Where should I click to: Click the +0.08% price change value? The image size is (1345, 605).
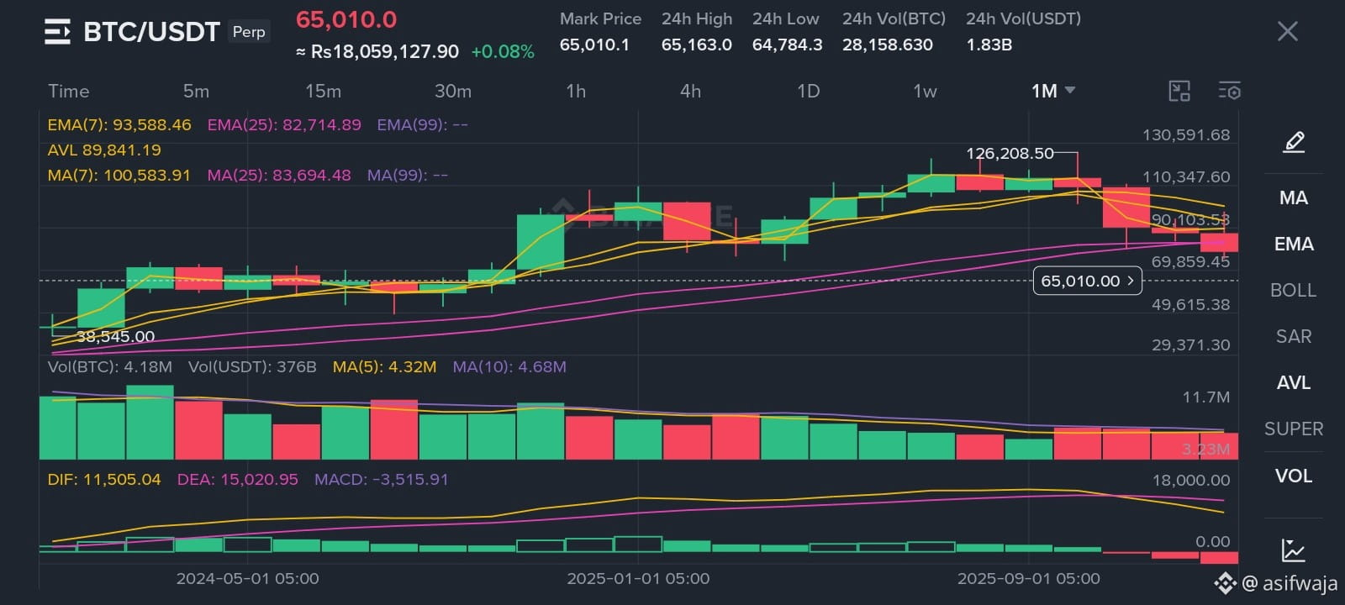pyautogui.click(x=503, y=52)
